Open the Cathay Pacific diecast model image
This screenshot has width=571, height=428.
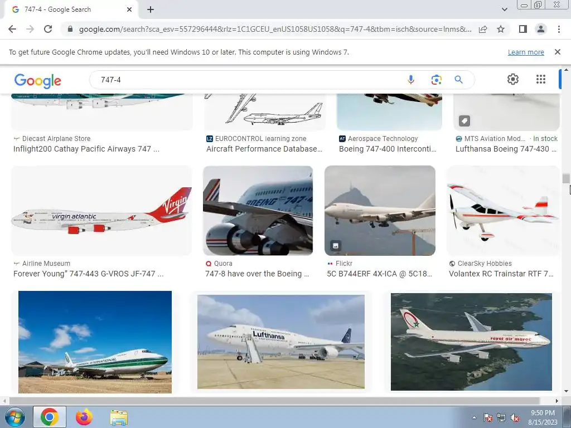point(102,111)
